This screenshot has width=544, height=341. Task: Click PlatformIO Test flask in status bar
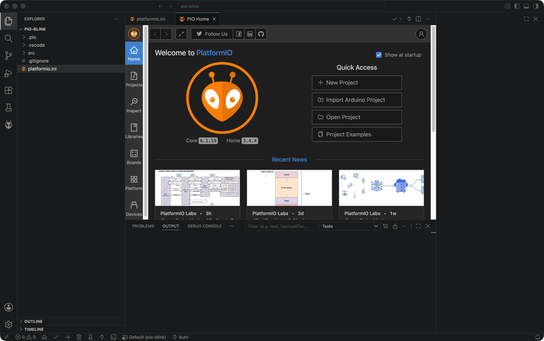click(x=90, y=337)
